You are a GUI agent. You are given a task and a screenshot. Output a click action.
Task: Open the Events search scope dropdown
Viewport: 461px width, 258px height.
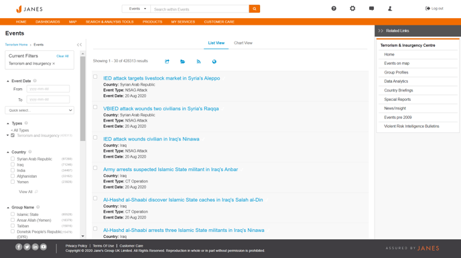136,9
